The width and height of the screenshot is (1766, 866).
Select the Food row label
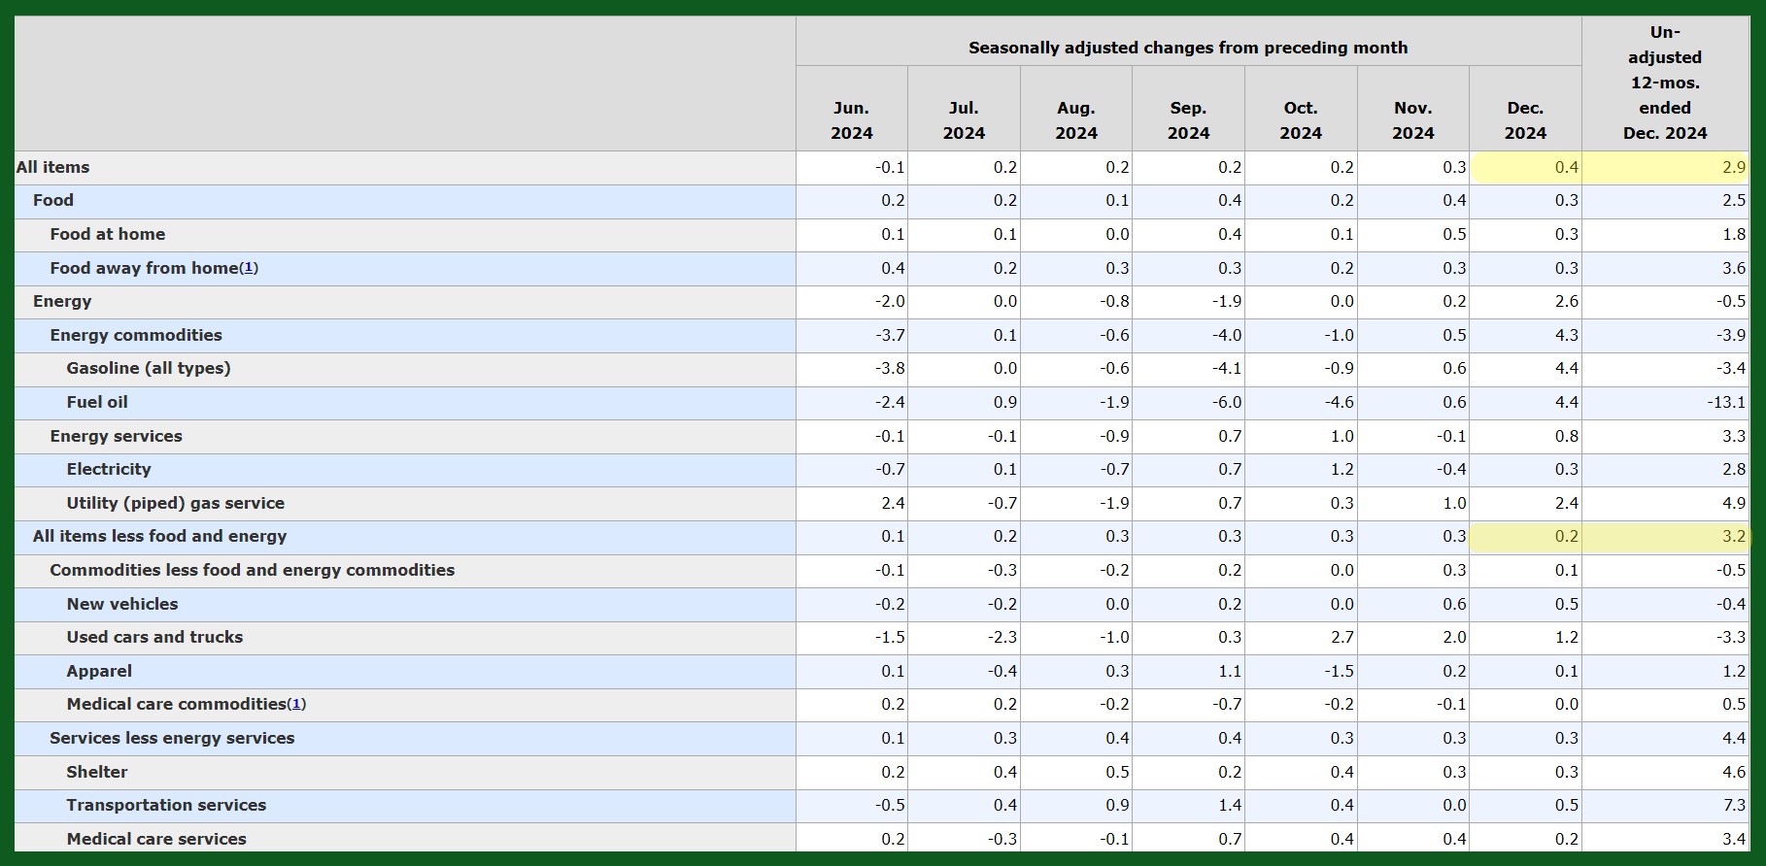[53, 200]
